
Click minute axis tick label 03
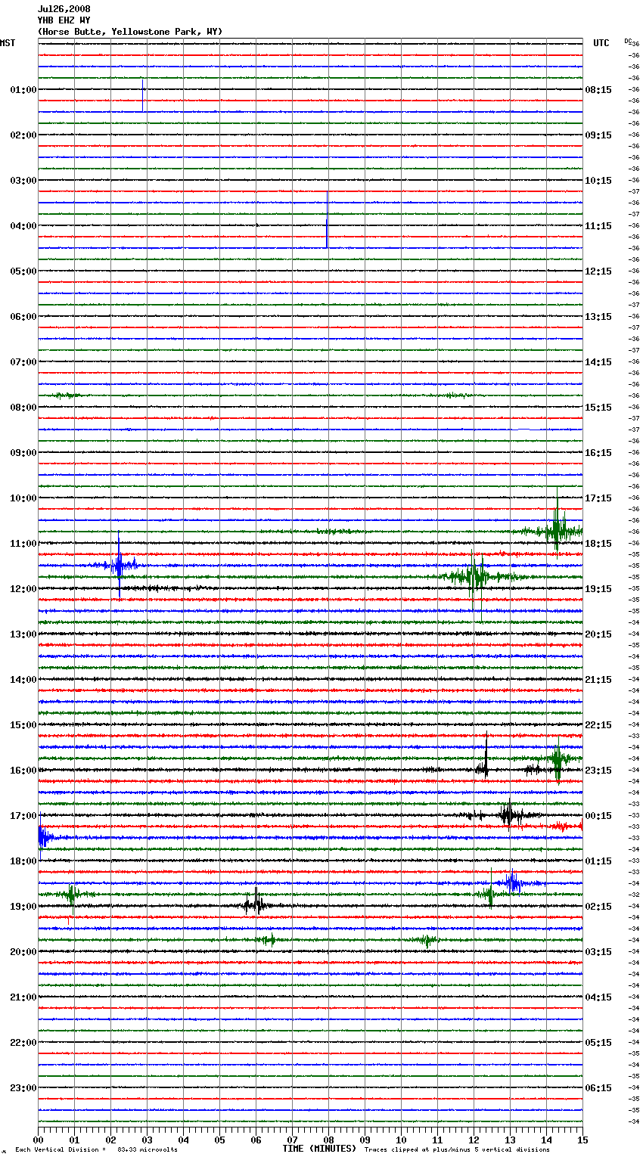click(147, 1140)
